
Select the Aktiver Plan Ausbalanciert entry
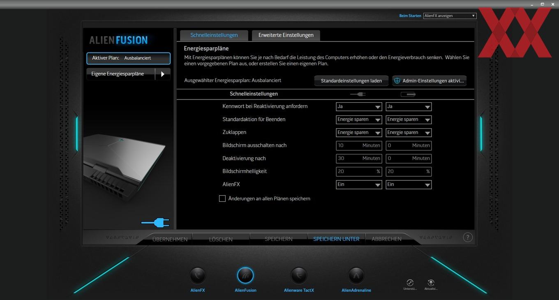pyautogui.click(x=128, y=58)
